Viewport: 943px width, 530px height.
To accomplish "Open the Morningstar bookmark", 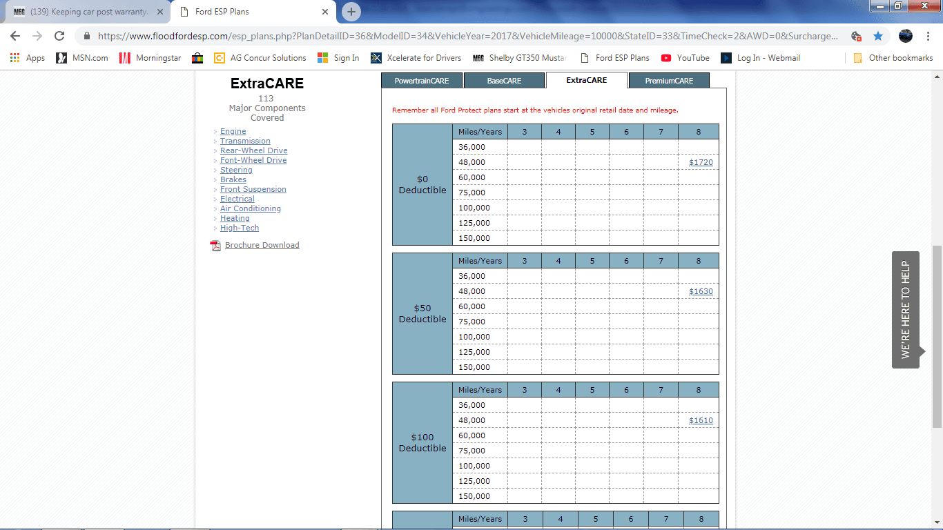I will (x=150, y=58).
